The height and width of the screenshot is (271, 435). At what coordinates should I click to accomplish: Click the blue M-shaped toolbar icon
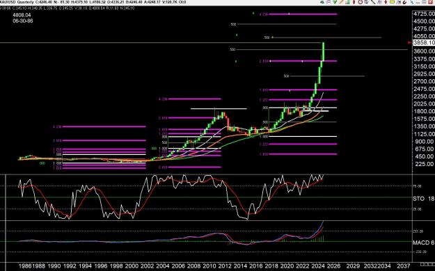click(399, 2)
